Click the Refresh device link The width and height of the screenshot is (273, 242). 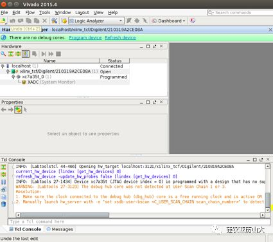pyautogui.click(x=120, y=38)
